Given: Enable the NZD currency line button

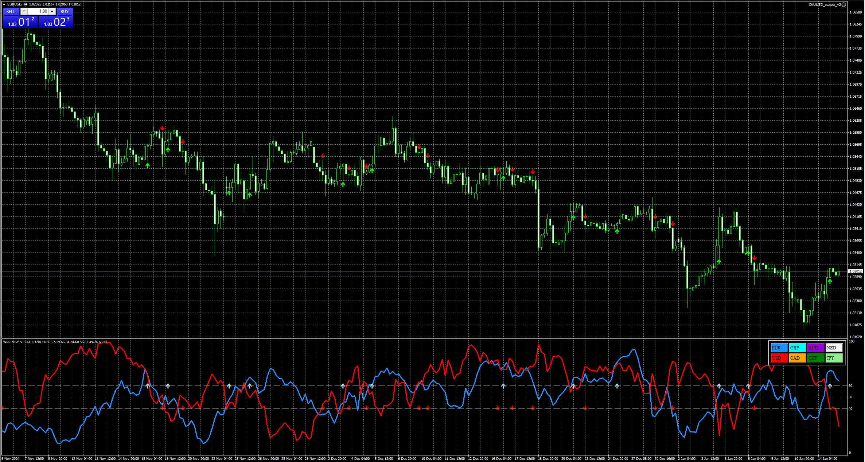Looking at the screenshot, I should click(834, 348).
